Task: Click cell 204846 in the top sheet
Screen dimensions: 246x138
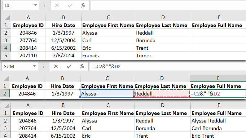Action: (28, 33)
